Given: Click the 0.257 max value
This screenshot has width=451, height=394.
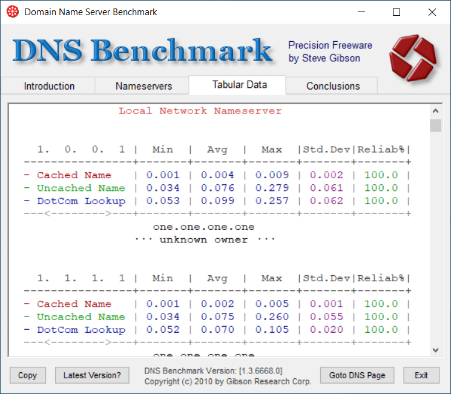Looking at the screenshot, I should tap(272, 201).
